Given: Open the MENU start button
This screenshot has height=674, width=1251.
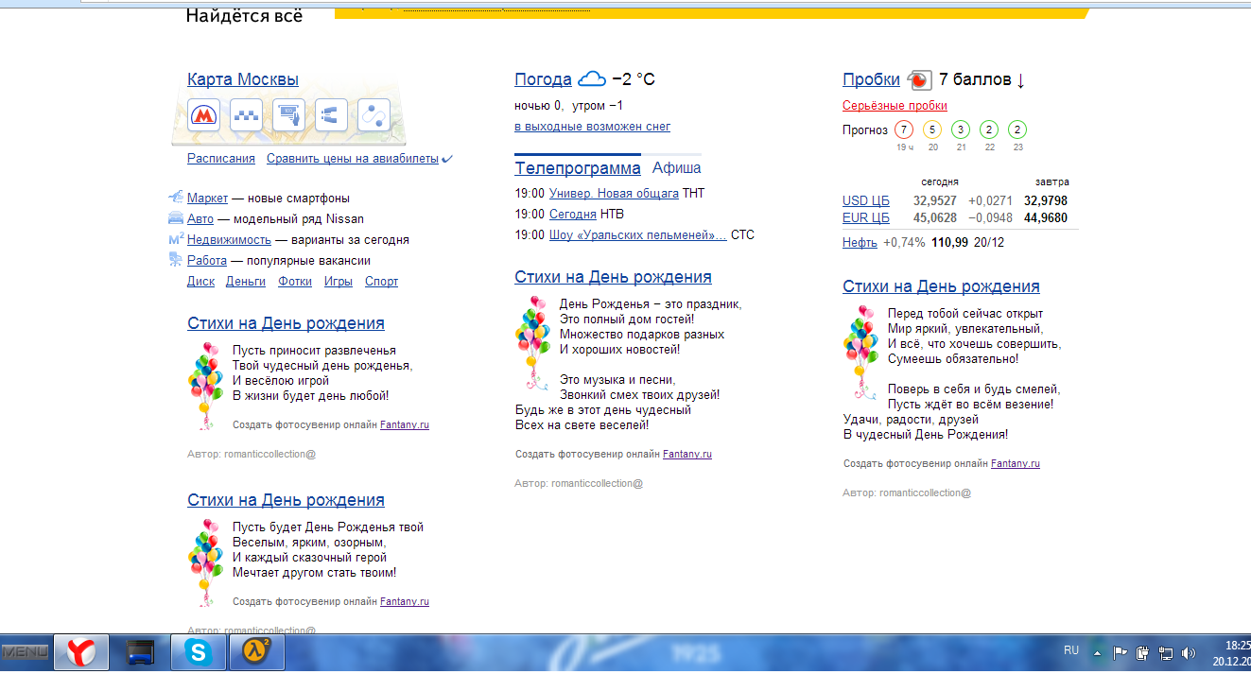Looking at the screenshot, I should coord(26,652).
